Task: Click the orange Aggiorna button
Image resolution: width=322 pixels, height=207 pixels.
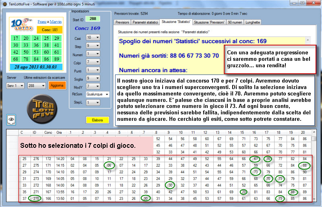Action: 57,85
